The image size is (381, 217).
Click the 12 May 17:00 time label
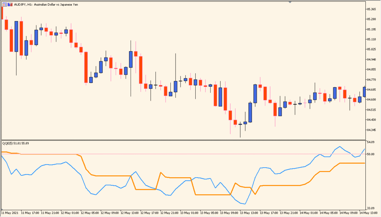coord(150,213)
